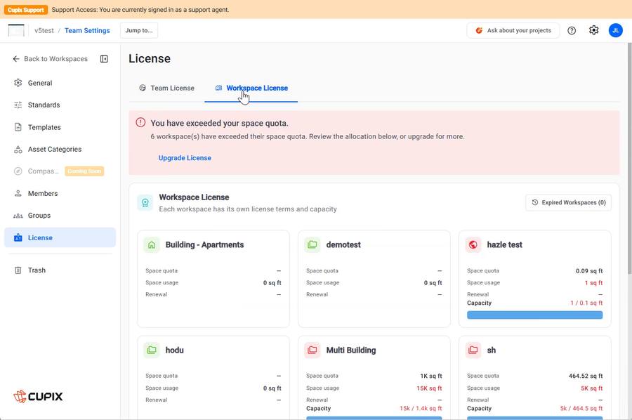Click the Upgrade License link
632x420 pixels.
coord(185,158)
